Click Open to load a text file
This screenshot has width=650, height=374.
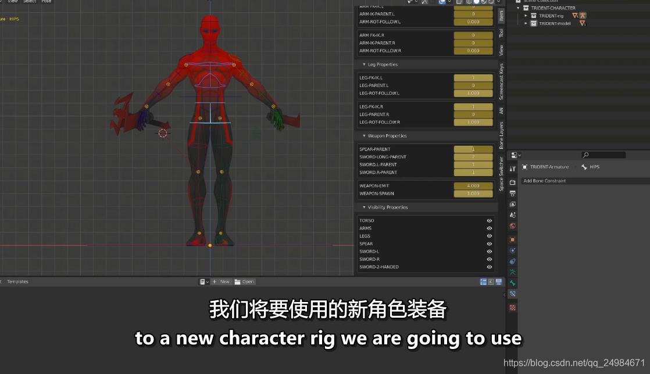tap(245, 282)
